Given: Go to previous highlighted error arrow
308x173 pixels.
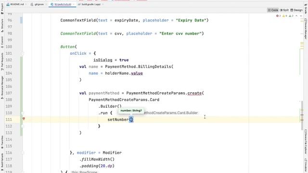Looking at the screenshot, I should pyautogui.click(x=296, y=16).
